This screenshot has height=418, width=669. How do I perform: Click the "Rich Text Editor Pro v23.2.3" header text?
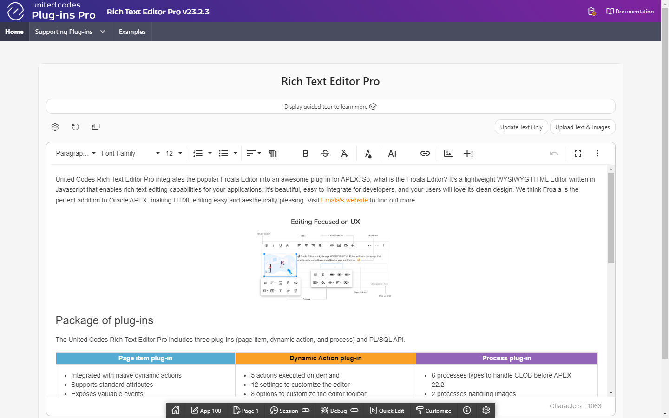point(158,12)
